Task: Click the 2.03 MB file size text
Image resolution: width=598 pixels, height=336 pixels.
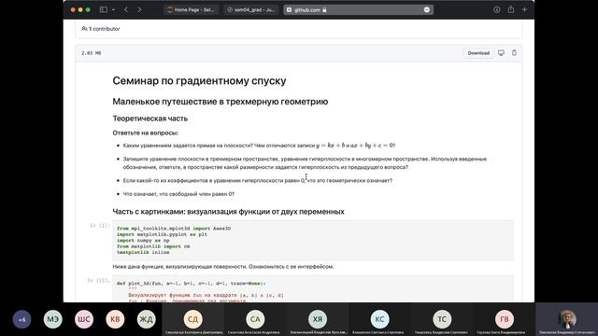Action: click(x=92, y=53)
